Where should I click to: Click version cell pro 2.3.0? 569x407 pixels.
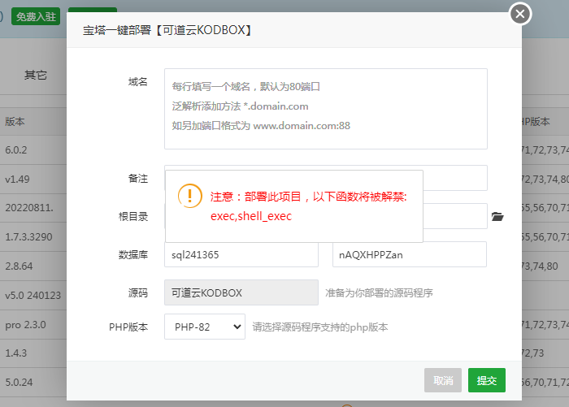pos(25,325)
